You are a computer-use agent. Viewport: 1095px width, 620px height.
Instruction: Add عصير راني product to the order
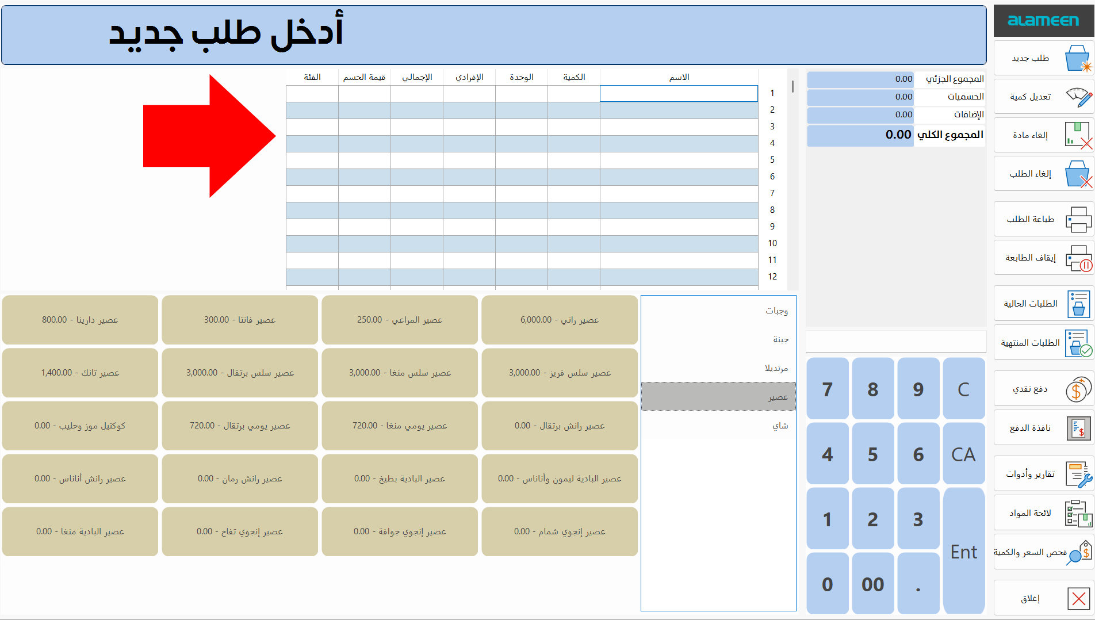(x=560, y=320)
